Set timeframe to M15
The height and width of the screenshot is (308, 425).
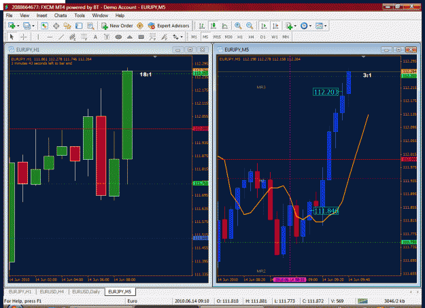click(217, 37)
